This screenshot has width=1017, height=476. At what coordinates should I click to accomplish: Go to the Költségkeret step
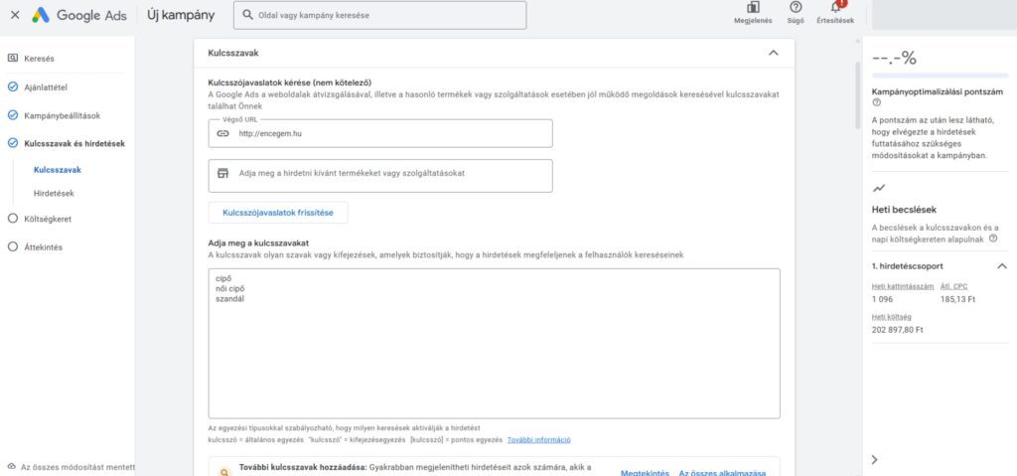(47, 219)
